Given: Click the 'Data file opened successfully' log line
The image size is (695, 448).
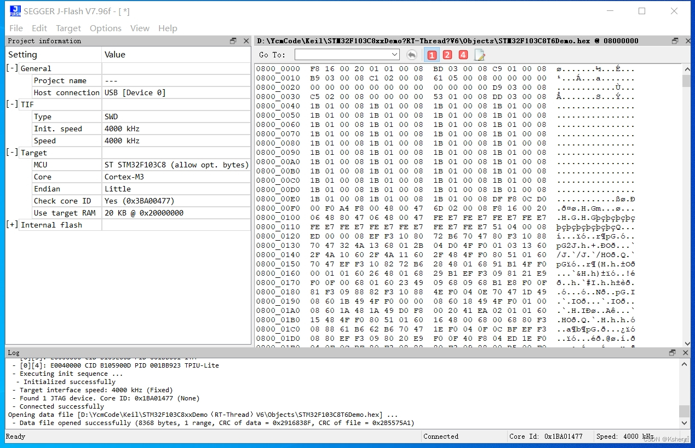Looking at the screenshot, I should pos(213,423).
